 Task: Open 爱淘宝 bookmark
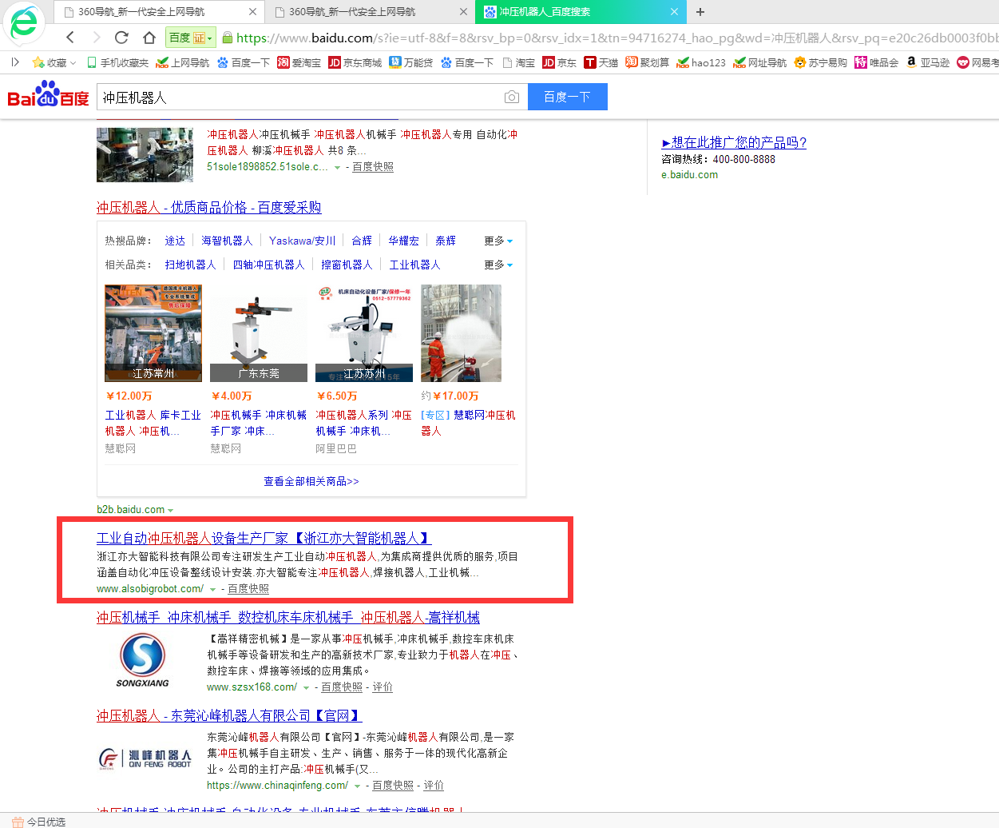299,62
